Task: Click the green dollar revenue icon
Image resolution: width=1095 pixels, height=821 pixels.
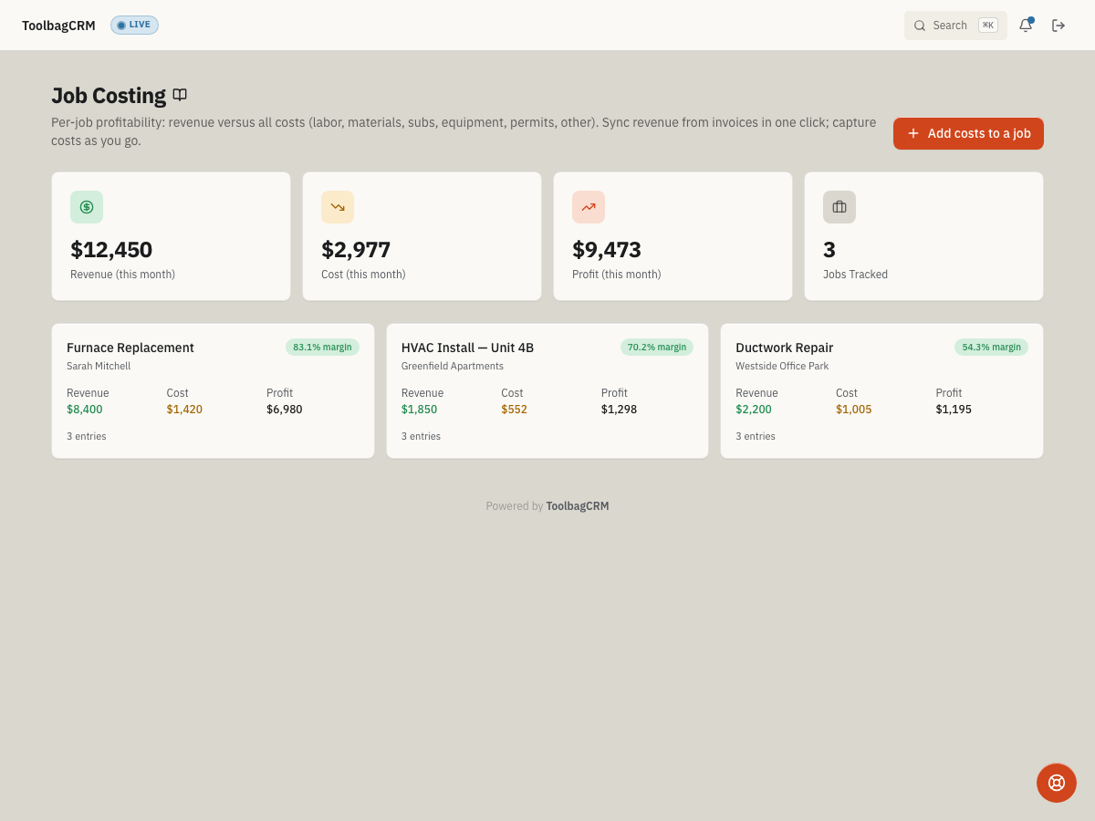Action: (x=87, y=207)
